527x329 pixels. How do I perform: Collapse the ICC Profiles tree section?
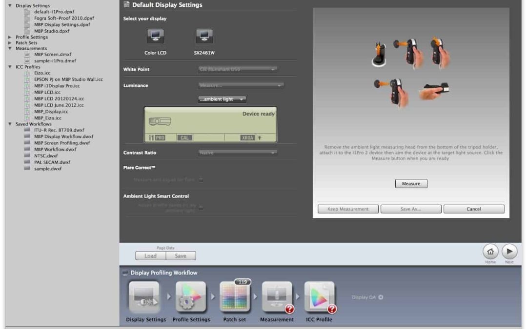tap(10, 67)
